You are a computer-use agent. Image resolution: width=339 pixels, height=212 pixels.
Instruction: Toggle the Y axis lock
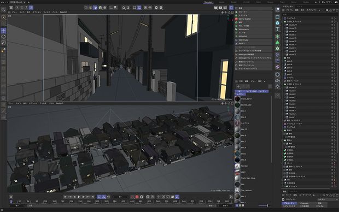click(22, 8)
